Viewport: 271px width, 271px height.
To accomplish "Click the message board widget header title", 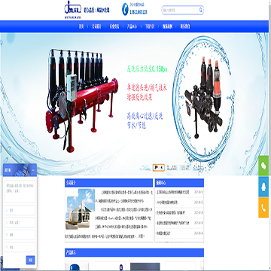I will pos(7,170).
